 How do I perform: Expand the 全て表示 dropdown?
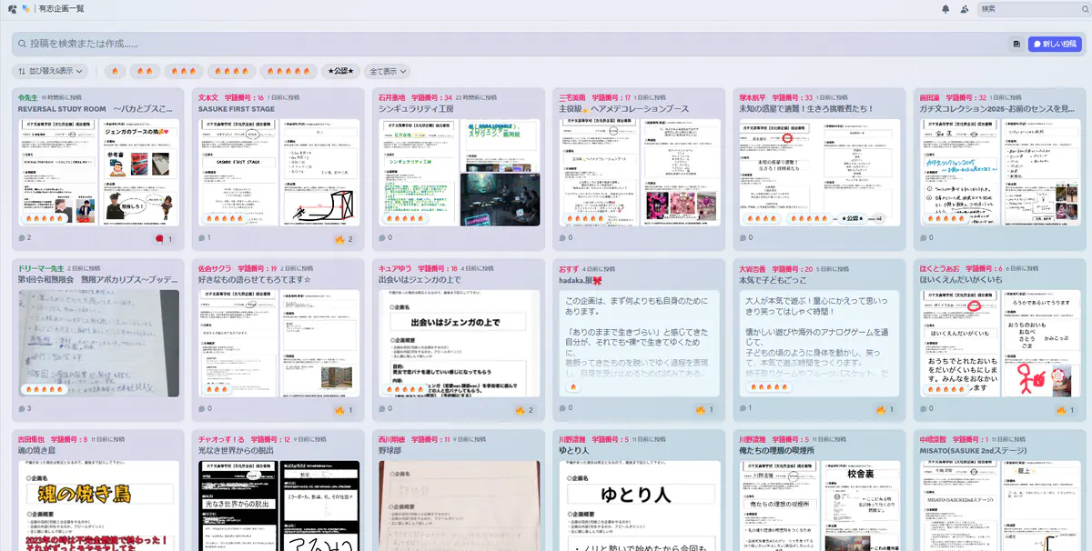click(387, 71)
